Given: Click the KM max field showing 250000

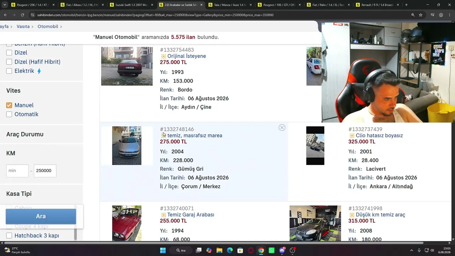Looking at the screenshot, I should point(45,171).
